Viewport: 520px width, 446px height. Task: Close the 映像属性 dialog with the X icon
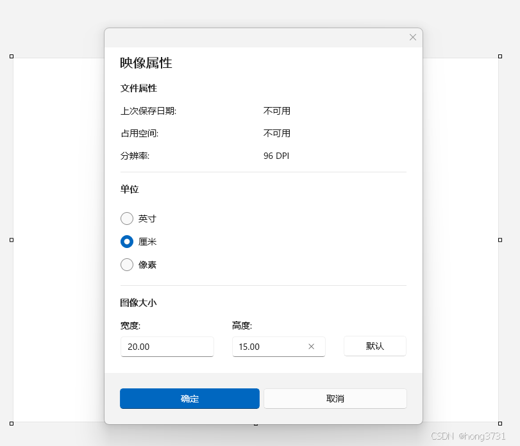click(412, 37)
